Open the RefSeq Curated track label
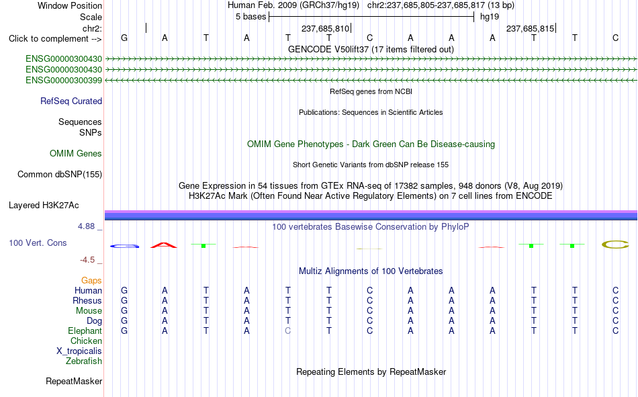Screen dimensions: 638x397 pos(71,101)
